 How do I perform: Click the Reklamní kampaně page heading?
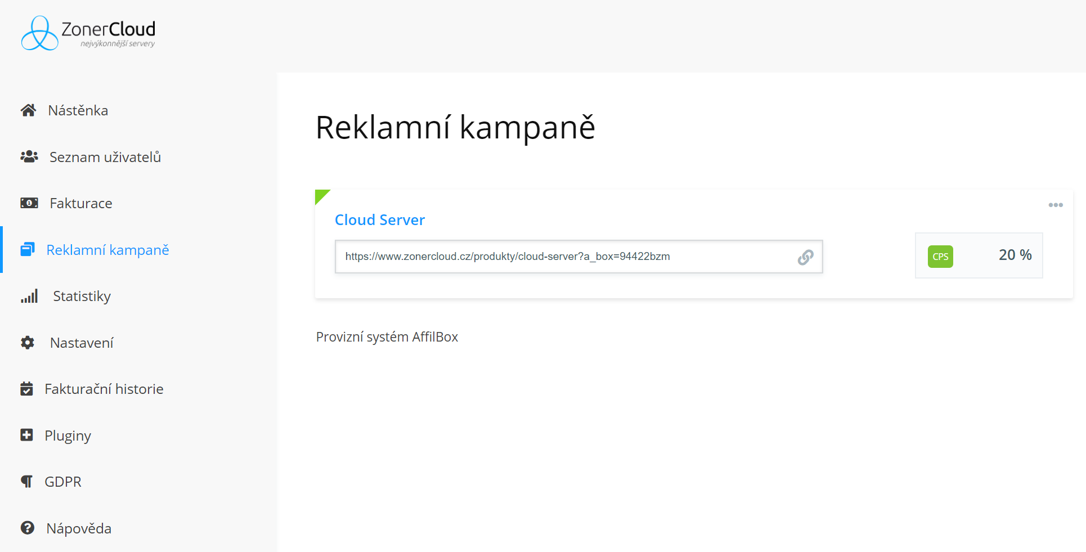click(x=455, y=128)
